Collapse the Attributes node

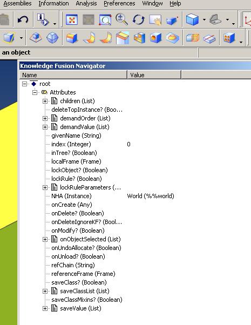(x=35, y=92)
